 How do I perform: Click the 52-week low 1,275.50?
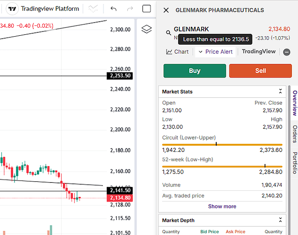[x=173, y=172]
